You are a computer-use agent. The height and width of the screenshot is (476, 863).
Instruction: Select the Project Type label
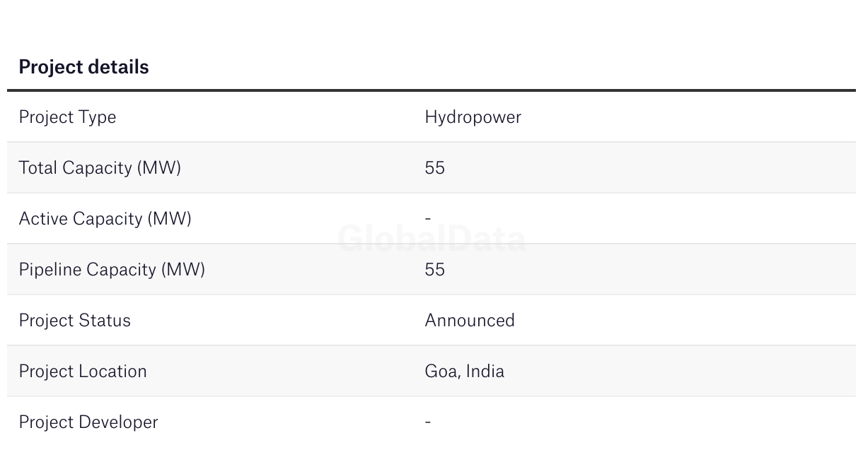tap(67, 117)
